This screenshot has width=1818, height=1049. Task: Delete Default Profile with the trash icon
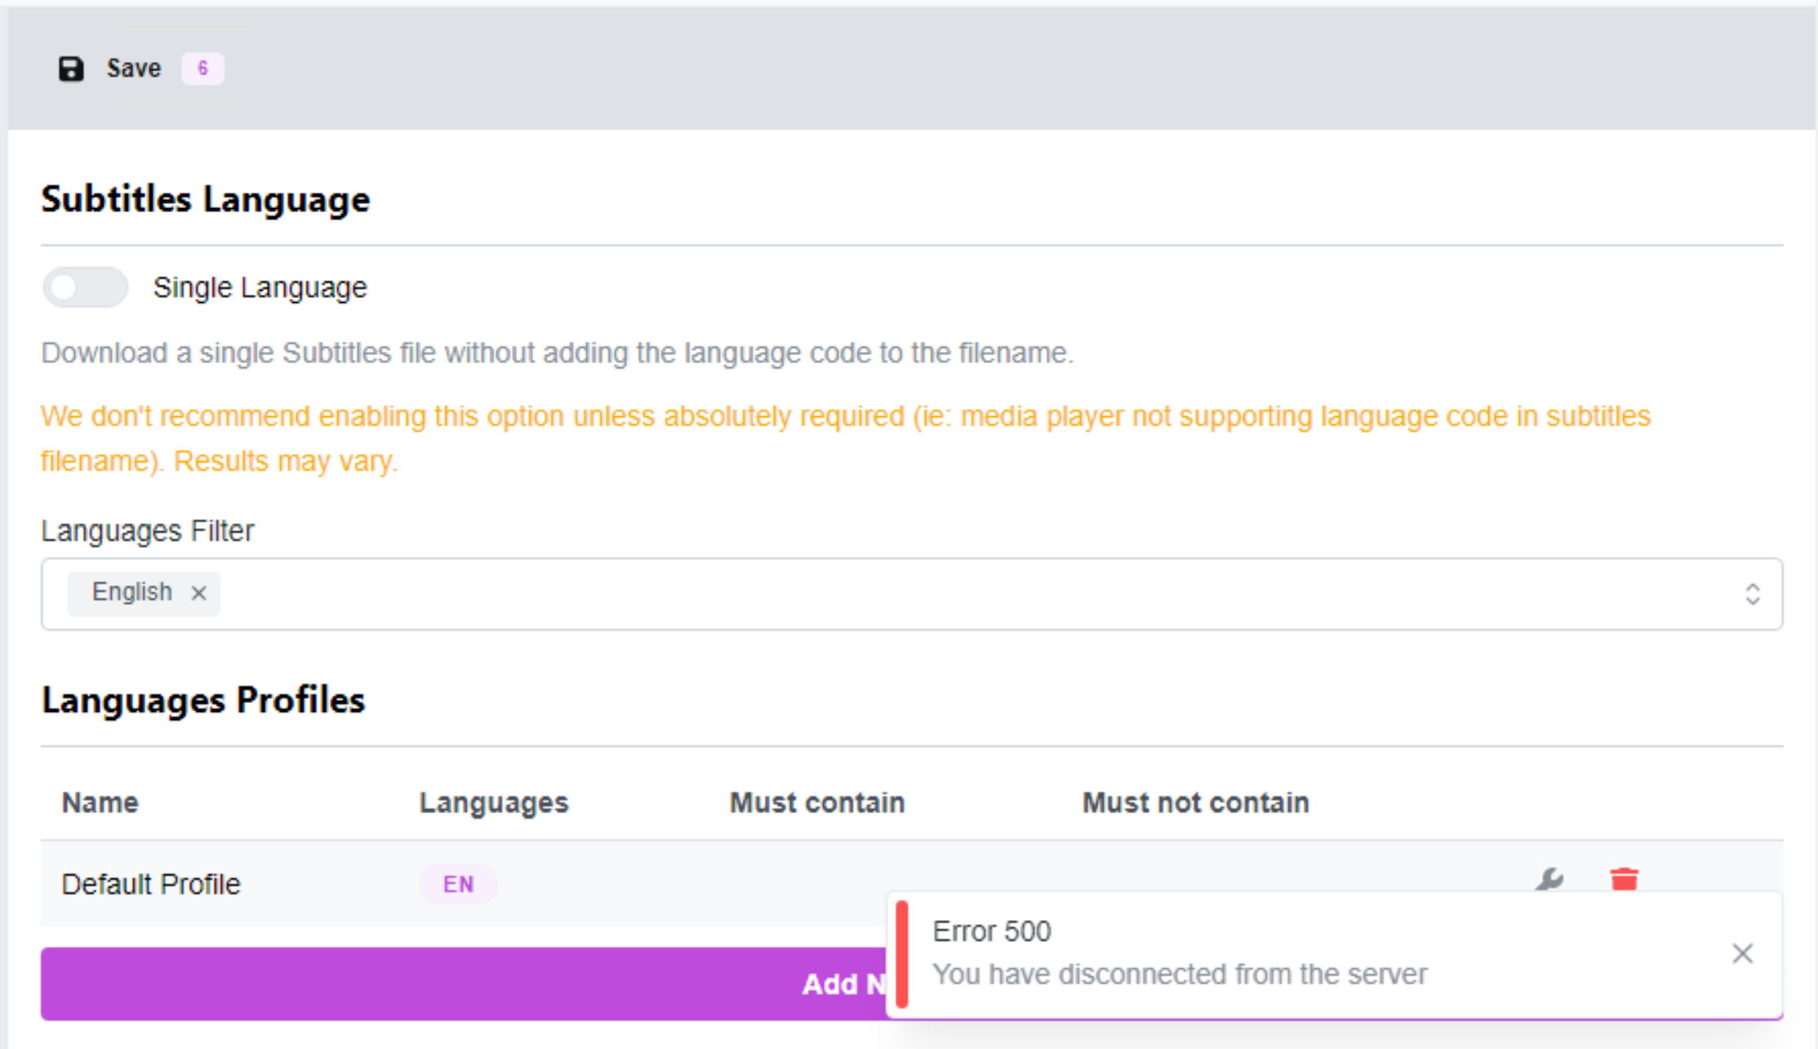click(1624, 880)
